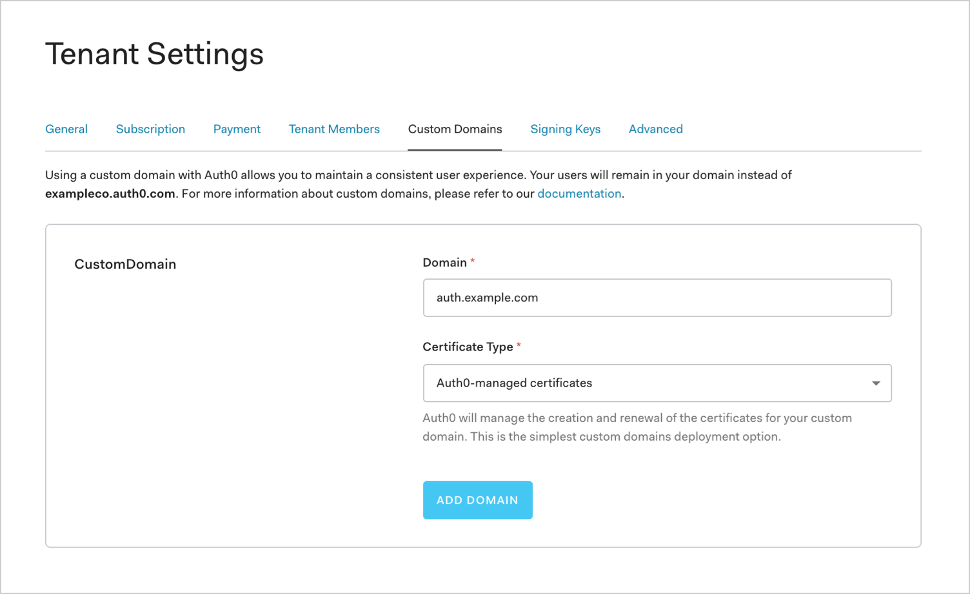Open the Signing Keys tab

565,129
